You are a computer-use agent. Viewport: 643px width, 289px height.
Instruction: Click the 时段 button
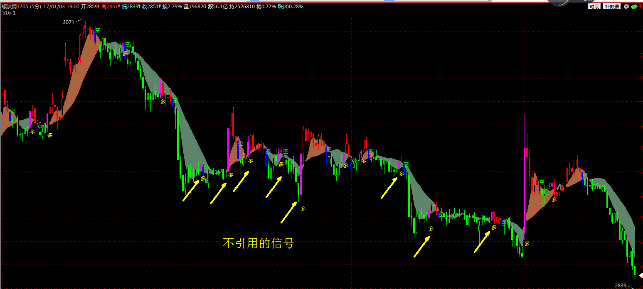(594, 6)
